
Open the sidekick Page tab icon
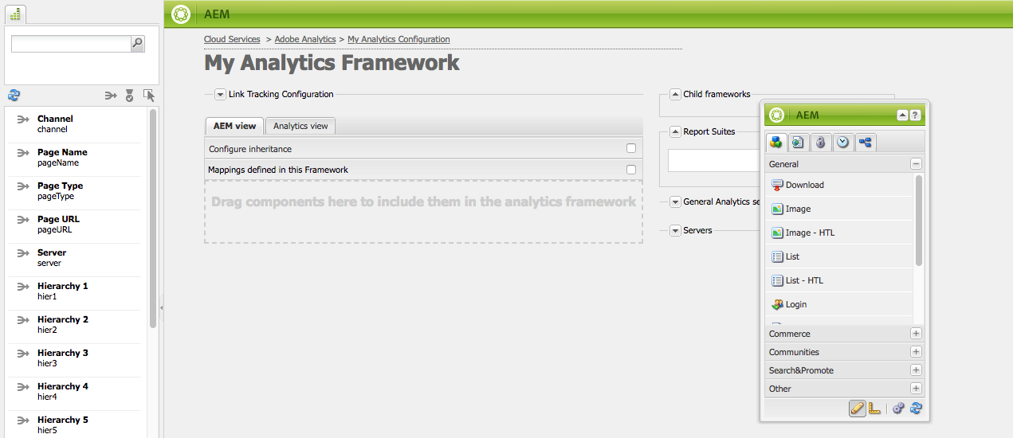798,143
